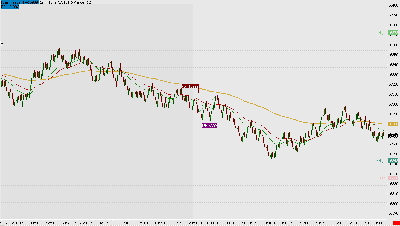This screenshot has height=226, width=400.
Task: Click the 16190 value on price axis
Action: (393, 213)
